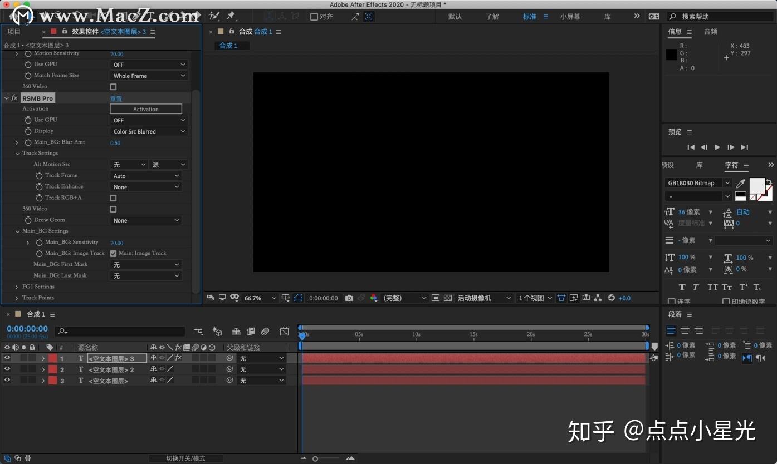Screen dimensions: 777x464
Task: Open the 66.7% magnification dropdown
Action: click(x=260, y=298)
